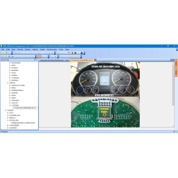Click the image vertical scrollbar thumb
The image size is (178, 178).
[173, 85]
